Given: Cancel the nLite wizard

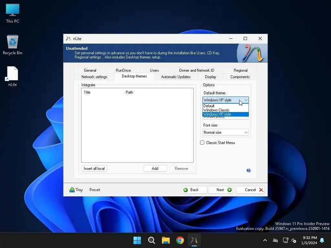Looking at the screenshot, I should [x=251, y=190].
